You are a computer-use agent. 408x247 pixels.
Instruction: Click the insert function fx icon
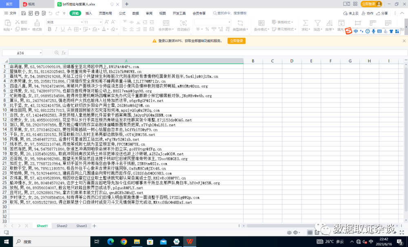click(x=64, y=53)
